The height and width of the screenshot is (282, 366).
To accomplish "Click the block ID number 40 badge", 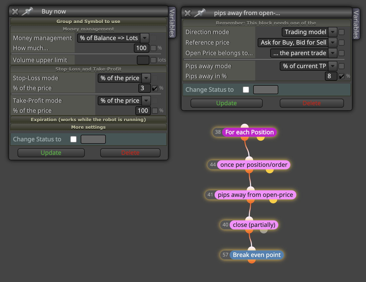I will [225, 225].
